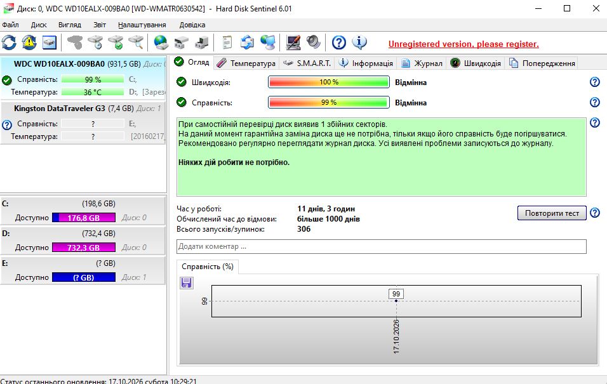Click the disk with magnifying glass icon

point(136,43)
